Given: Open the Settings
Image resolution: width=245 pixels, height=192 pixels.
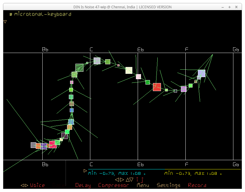Looking at the screenshot, I should 168,185.
